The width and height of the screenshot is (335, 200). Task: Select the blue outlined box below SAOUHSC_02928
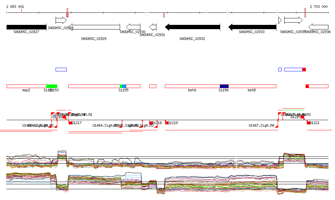[x=61, y=69]
